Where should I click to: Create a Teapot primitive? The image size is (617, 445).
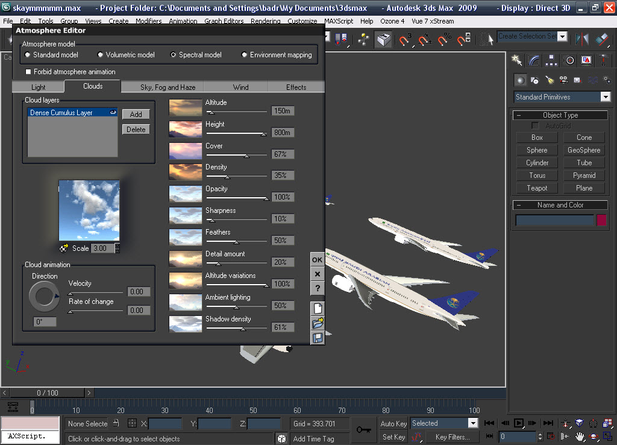coord(537,188)
